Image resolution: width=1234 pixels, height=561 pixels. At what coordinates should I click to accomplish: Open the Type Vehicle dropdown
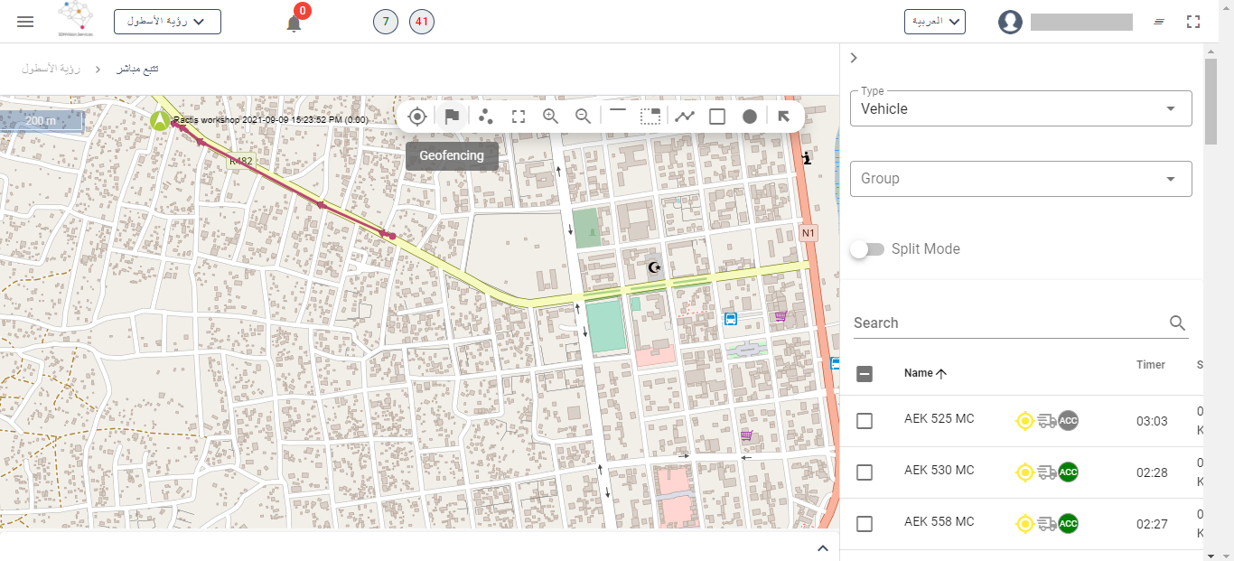[1021, 108]
